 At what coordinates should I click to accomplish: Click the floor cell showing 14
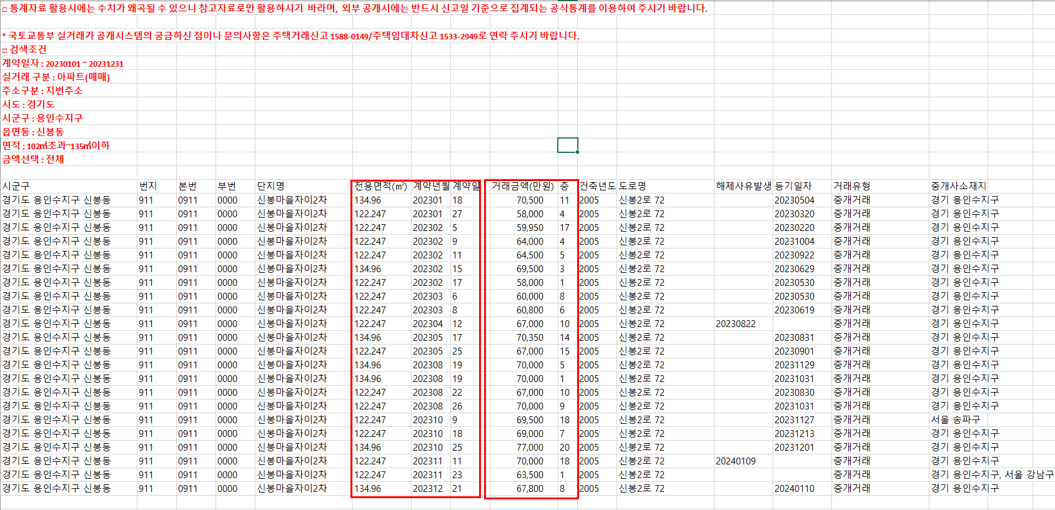[568, 338]
